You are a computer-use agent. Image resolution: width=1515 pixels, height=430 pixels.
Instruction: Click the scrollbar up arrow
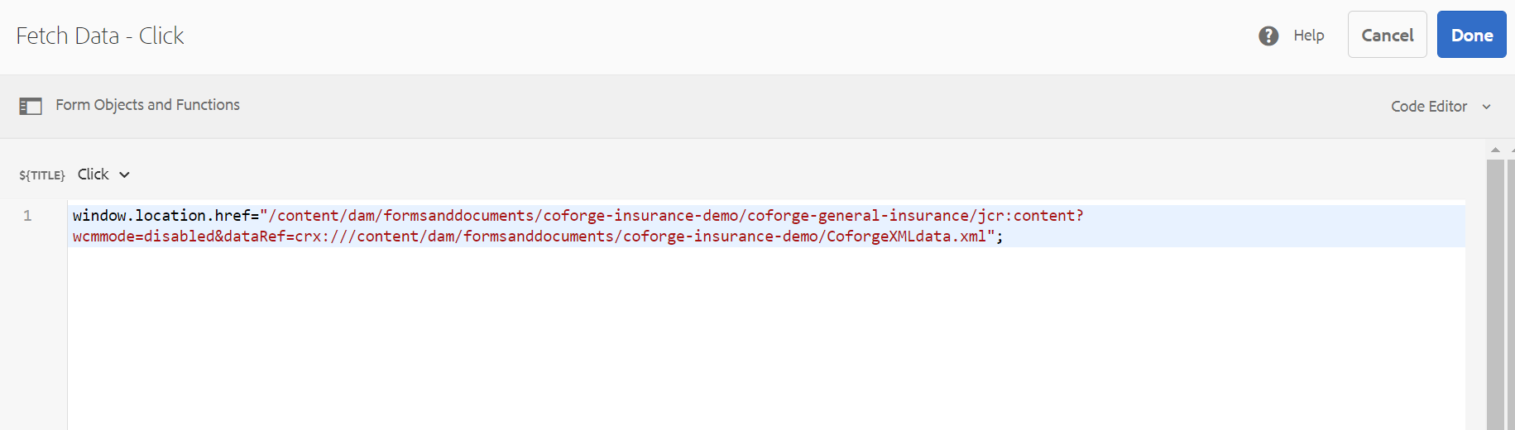click(x=1495, y=150)
